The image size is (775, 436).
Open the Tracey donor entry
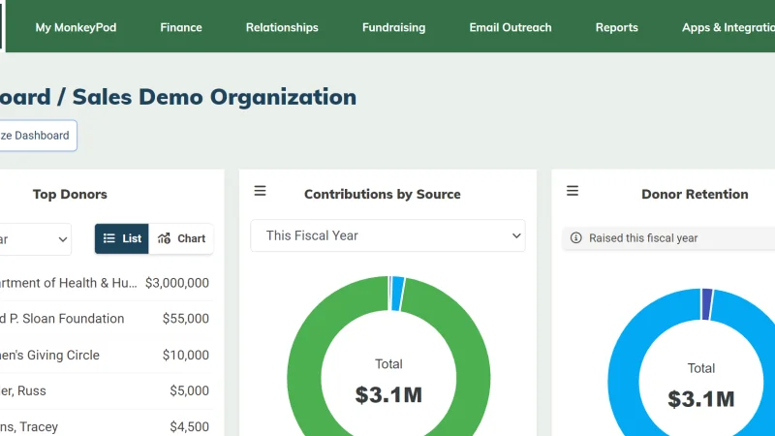coord(29,426)
